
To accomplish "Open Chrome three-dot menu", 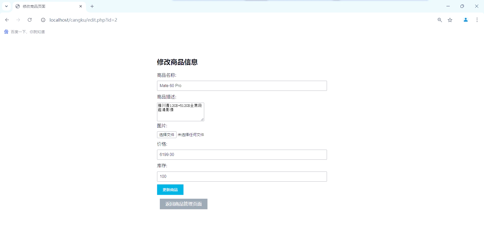I will click(477, 20).
